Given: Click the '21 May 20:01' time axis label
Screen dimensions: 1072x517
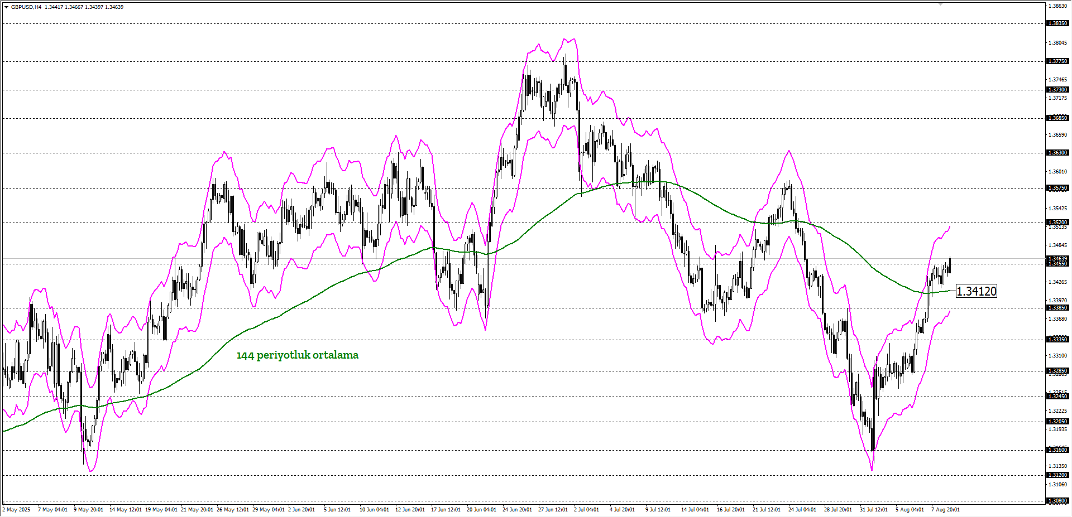Looking at the screenshot, I should [x=197, y=510].
